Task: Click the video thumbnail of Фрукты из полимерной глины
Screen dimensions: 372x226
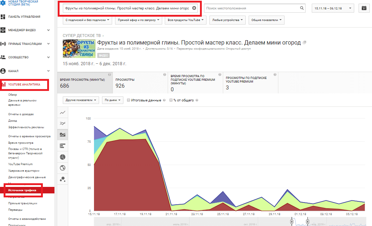Action: tap(79, 49)
